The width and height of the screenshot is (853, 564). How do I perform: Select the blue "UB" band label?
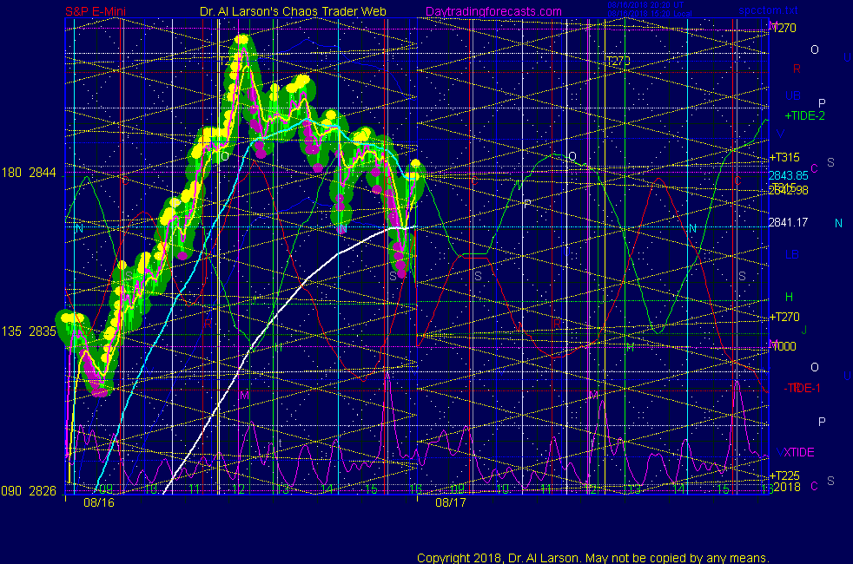click(792, 95)
